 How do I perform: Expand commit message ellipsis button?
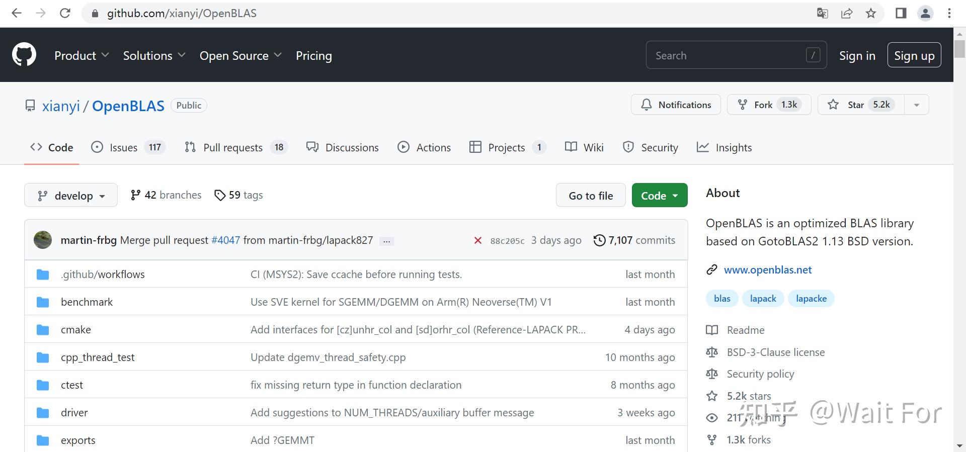tap(386, 241)
